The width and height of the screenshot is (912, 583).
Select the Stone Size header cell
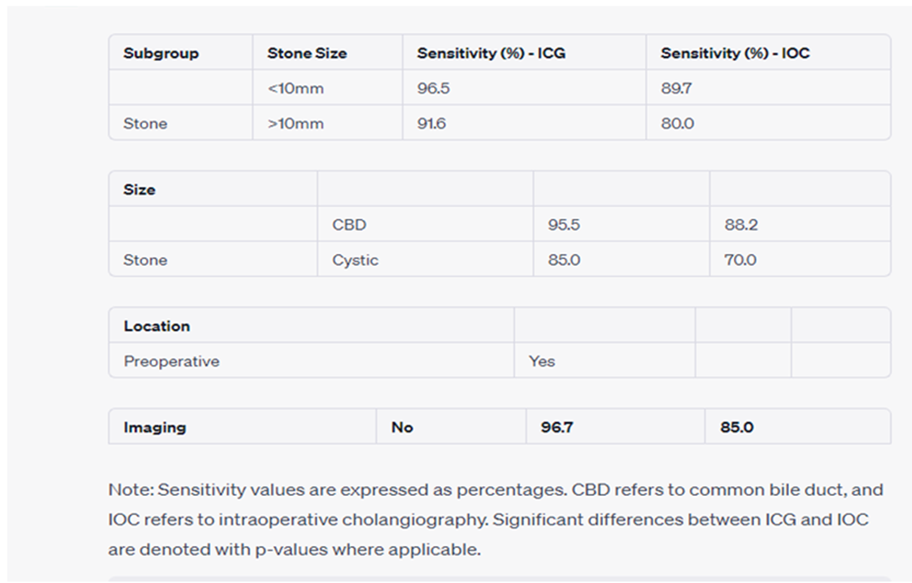coord(307,54)
